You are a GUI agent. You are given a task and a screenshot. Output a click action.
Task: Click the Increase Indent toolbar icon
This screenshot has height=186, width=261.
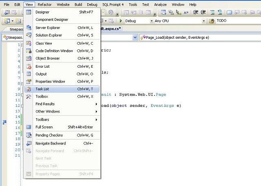click(x=203, y=12)
